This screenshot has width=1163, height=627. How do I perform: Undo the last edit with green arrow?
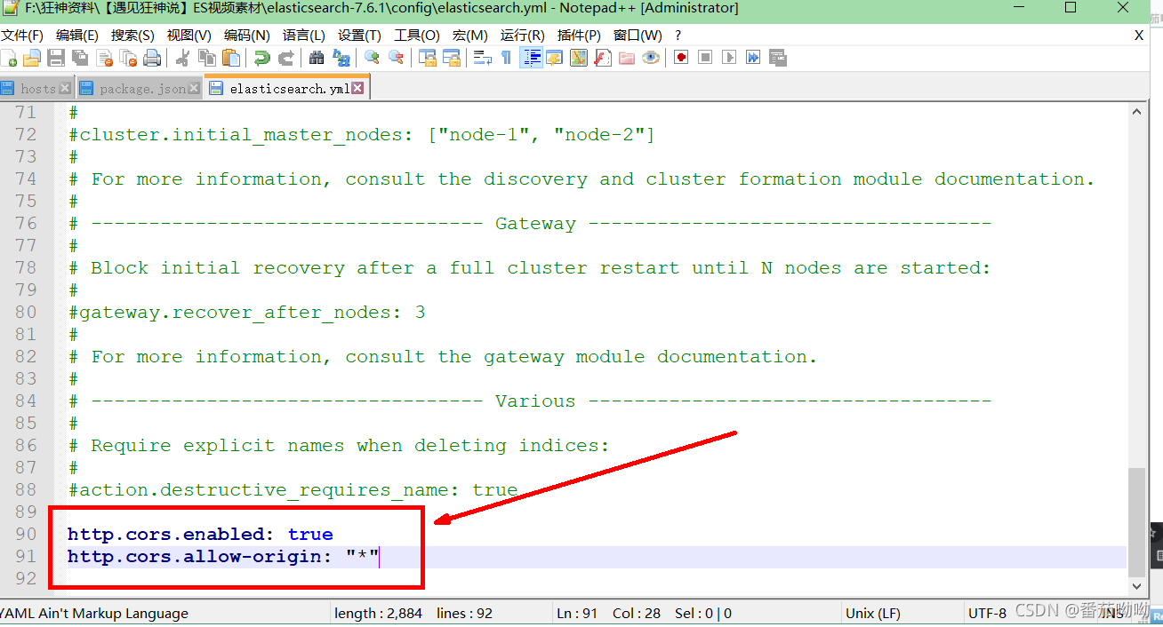[262, 59]
